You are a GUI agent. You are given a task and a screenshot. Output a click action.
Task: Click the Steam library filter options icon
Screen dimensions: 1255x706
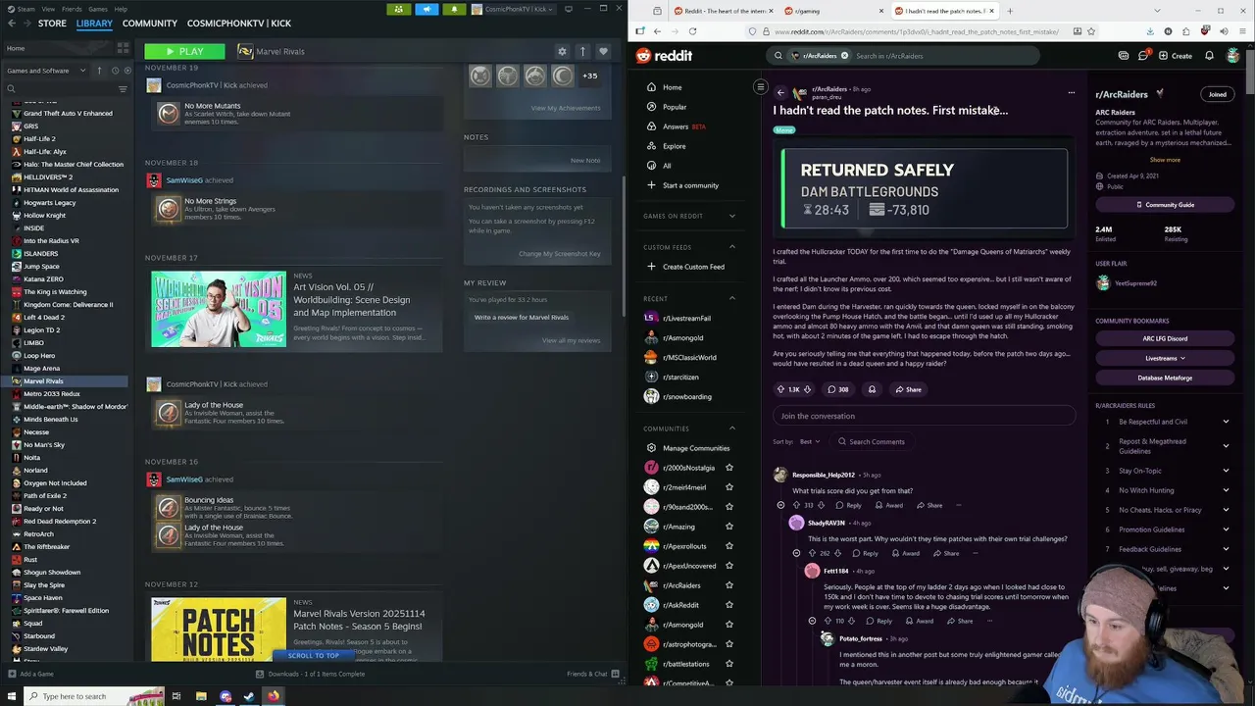click(123, 89)
